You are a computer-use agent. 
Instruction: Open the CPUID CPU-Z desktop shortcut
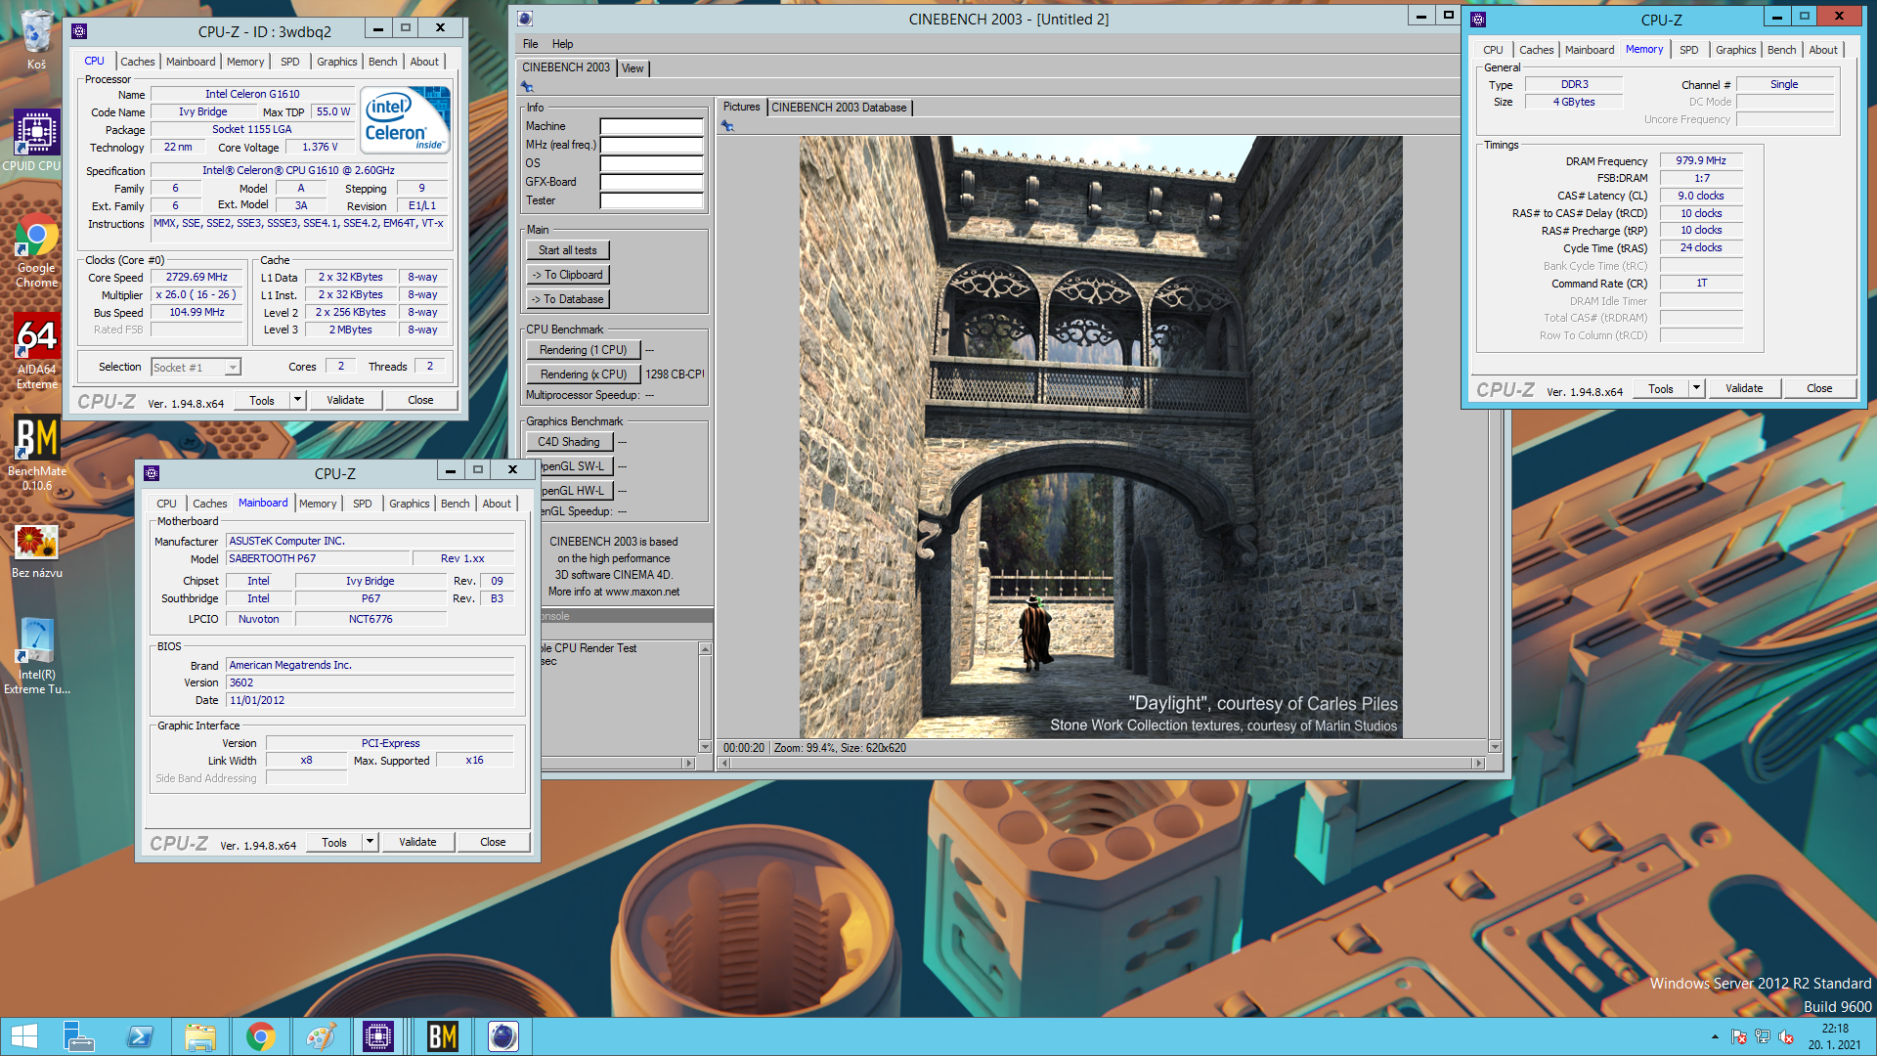point(36,141)
